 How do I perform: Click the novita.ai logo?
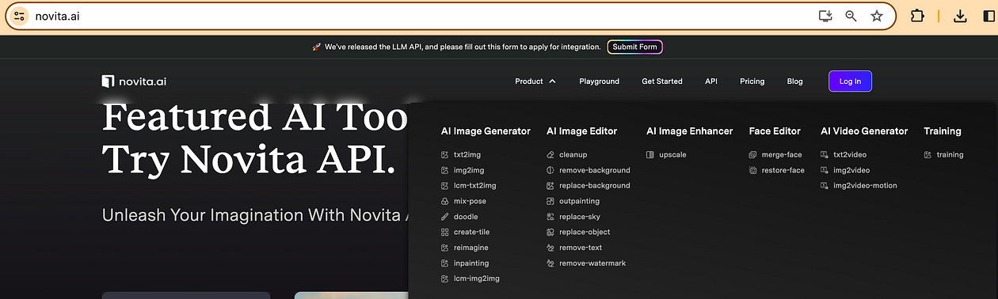point(134,81)
